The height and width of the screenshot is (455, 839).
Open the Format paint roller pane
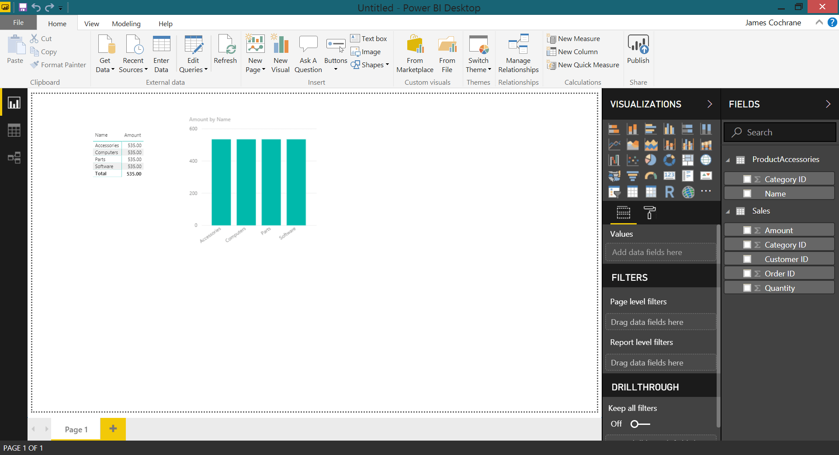tap(649, 213)
